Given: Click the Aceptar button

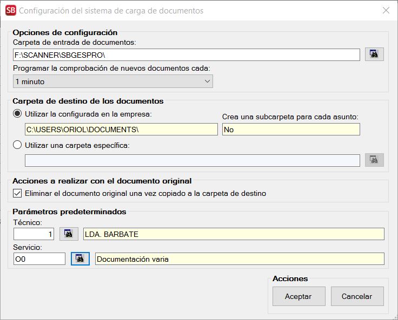Looking at the screenshot, I should click(x=298, y=296).
